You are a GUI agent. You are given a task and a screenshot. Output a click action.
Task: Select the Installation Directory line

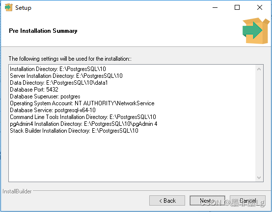[58, 69]
